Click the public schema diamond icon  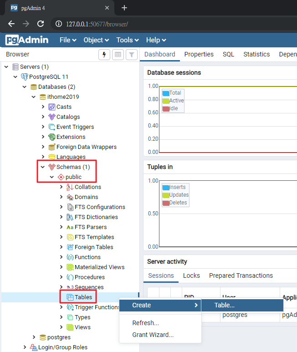click(61, 177)
